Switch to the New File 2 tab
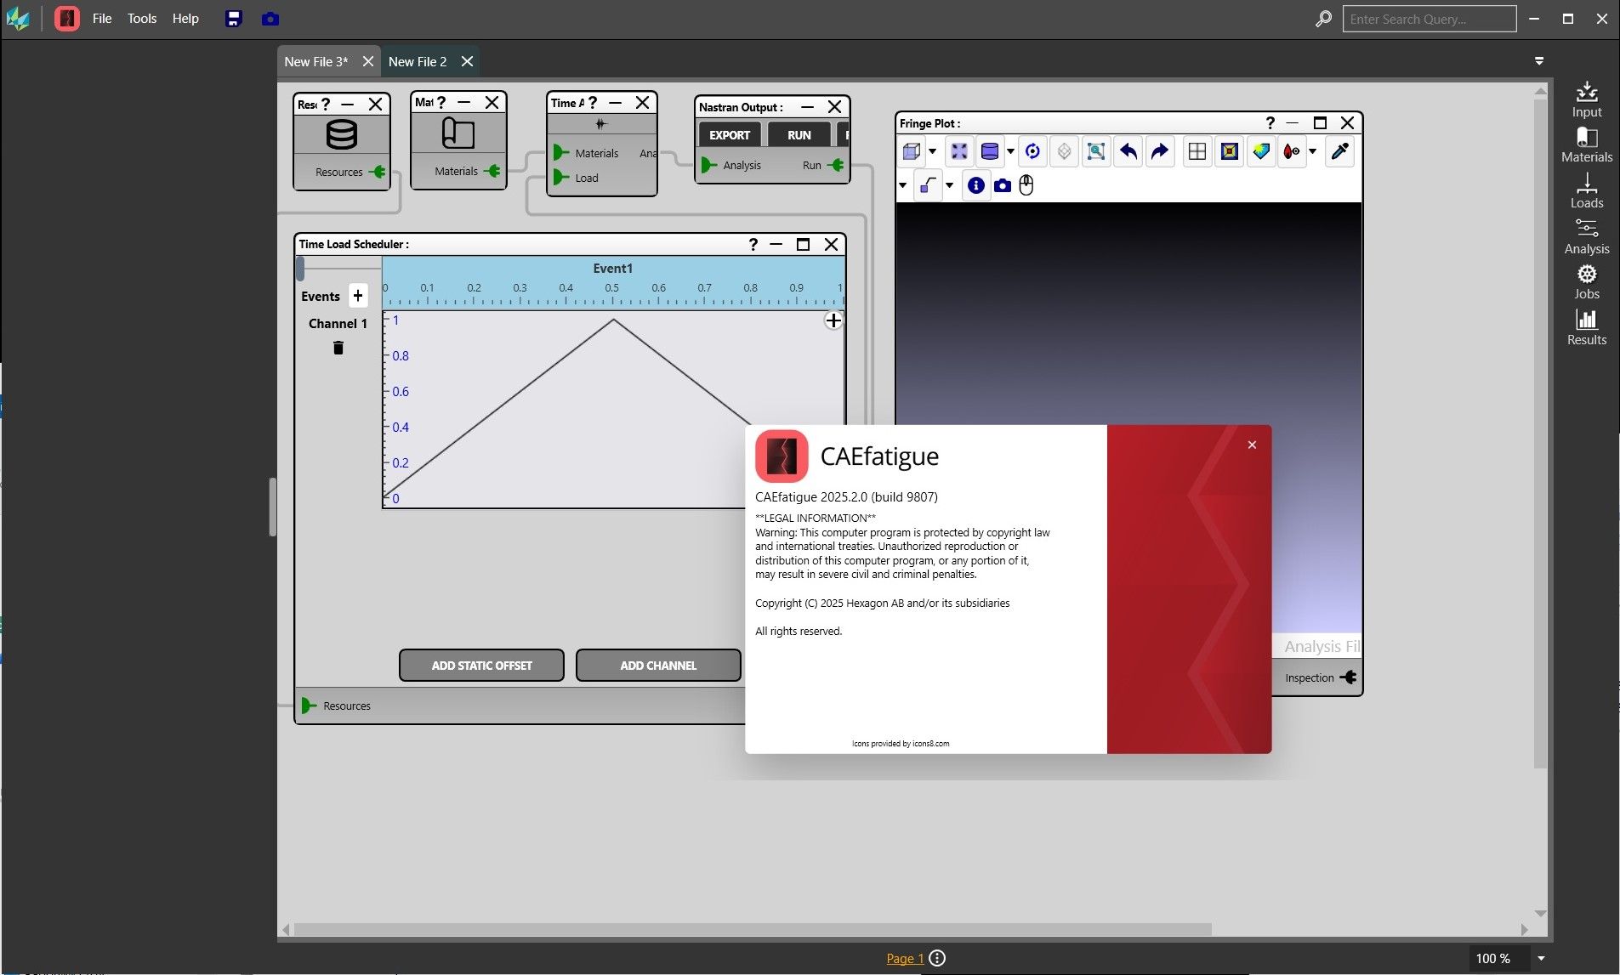 (x=418, y=61)
